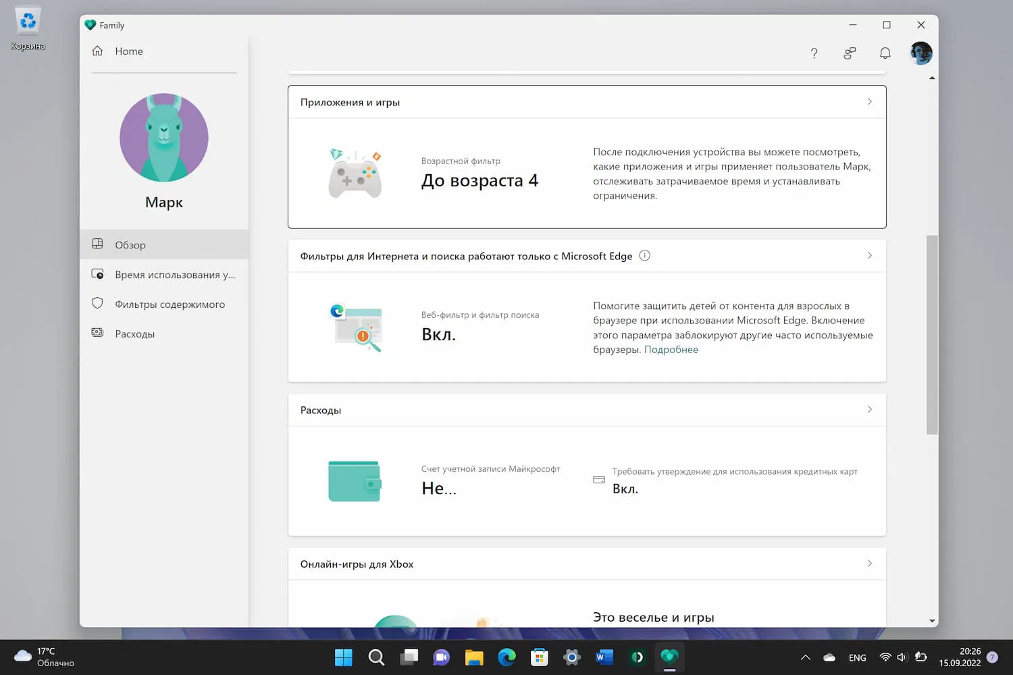Click the green wallet illustration
This screenshot has height=675, width=1013.
[x=355, y=481]
